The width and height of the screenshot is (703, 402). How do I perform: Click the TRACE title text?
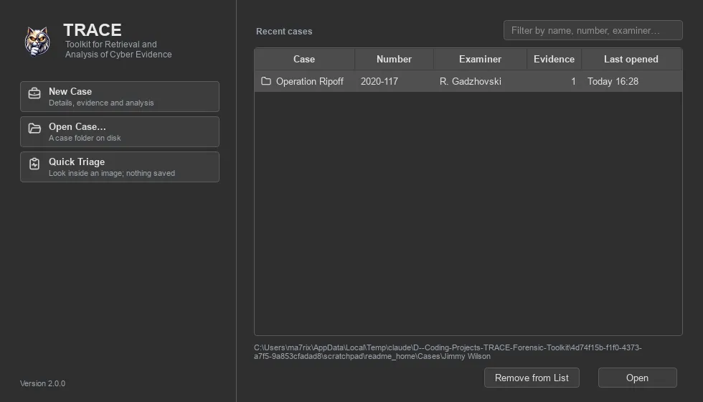pyautogui.click(x=93, y=30)
